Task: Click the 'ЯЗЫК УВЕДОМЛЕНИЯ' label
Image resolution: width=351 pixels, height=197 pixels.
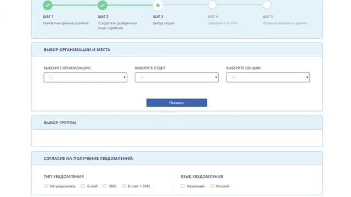Action: tap(202, 176)
